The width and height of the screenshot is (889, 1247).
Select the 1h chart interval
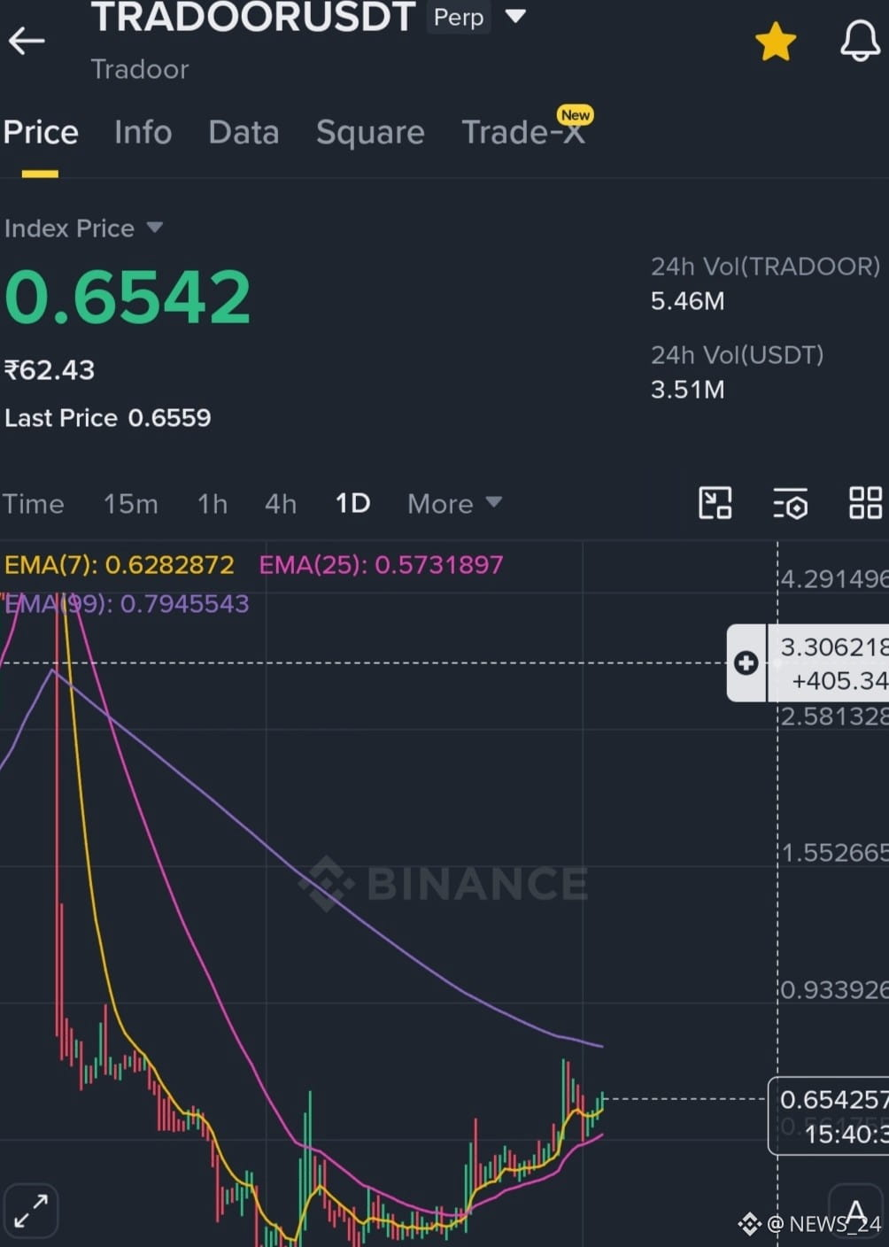click(x=213, y=504)
